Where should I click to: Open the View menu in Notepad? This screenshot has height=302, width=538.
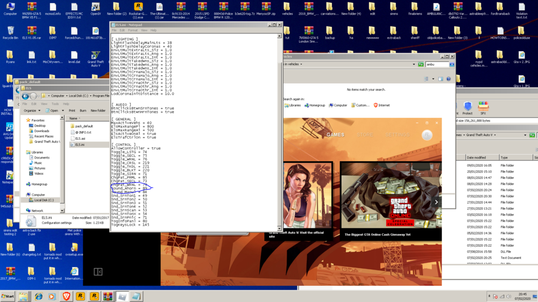tap(144, 31)
